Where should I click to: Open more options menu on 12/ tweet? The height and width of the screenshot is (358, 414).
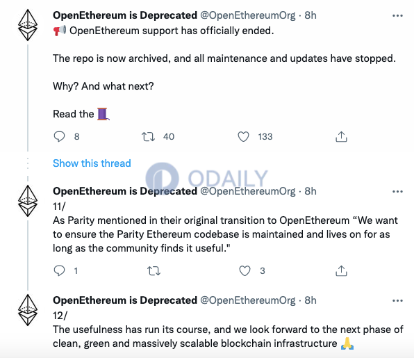pos(397,301)
